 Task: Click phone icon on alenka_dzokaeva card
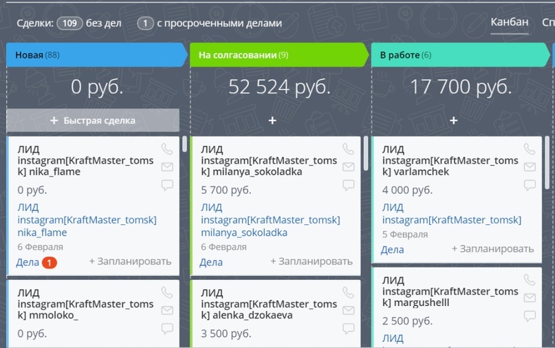point(348,292)
